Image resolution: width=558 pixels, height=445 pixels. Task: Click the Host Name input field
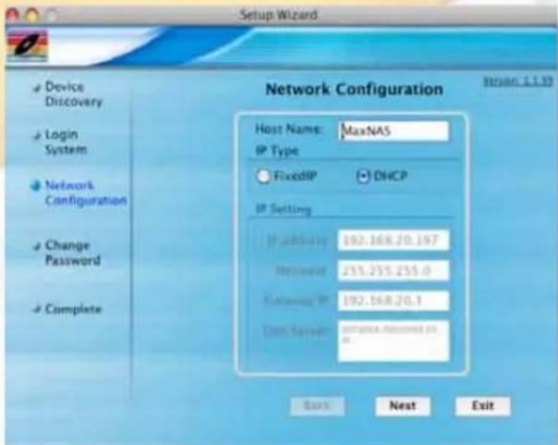pyautogui.click(x=394, y=130)
